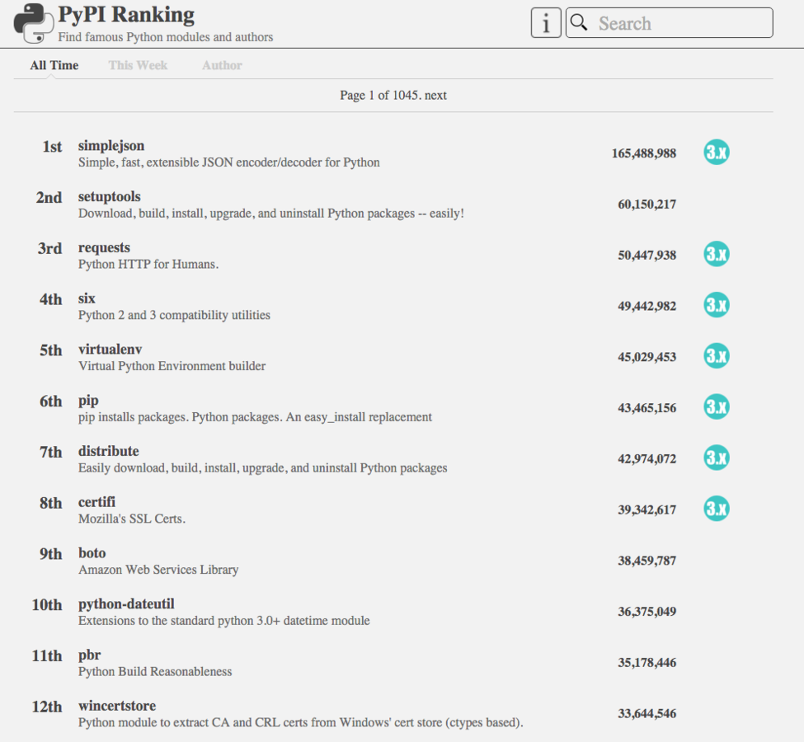Click the 3.x badge for pip
The height and width of the screenshot is (742, 804).
pos(717,407)
